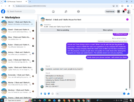Open Microsoft Edge from taskbar

45,100
